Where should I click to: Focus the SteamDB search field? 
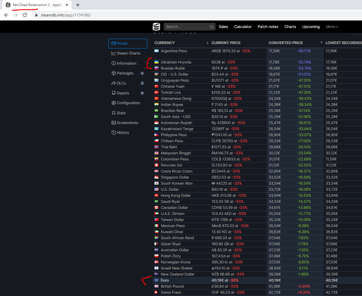pos(186,27)
